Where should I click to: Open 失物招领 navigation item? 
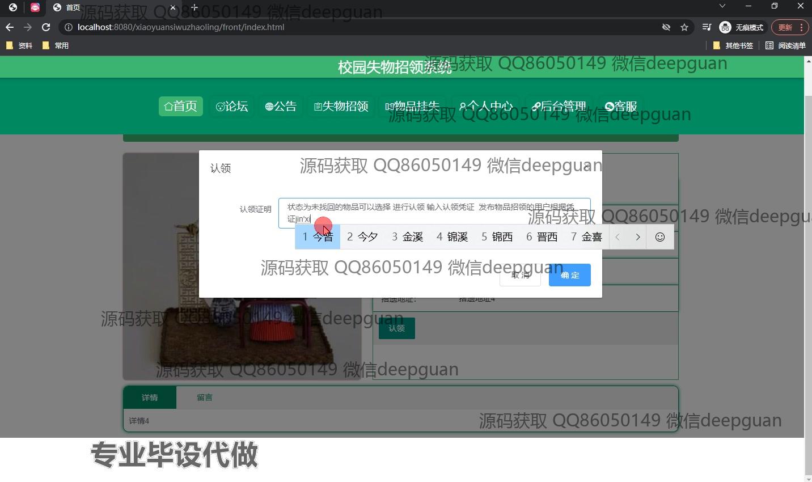[x=341, y=106]
